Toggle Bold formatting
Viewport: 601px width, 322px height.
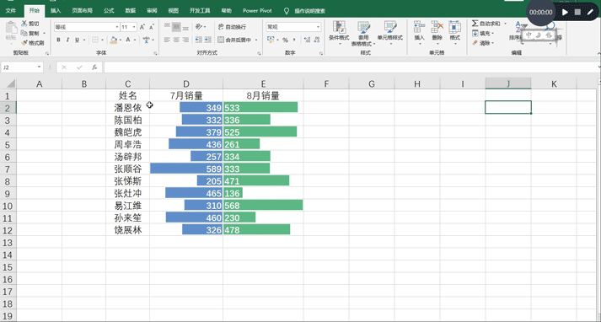(59, 40)
